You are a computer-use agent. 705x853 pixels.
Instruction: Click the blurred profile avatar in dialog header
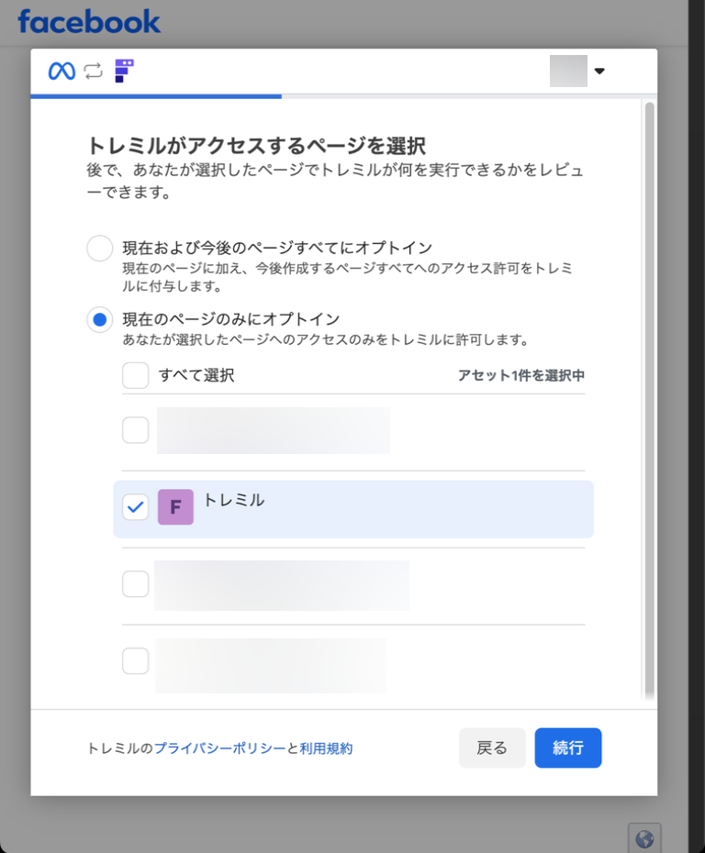567,71
